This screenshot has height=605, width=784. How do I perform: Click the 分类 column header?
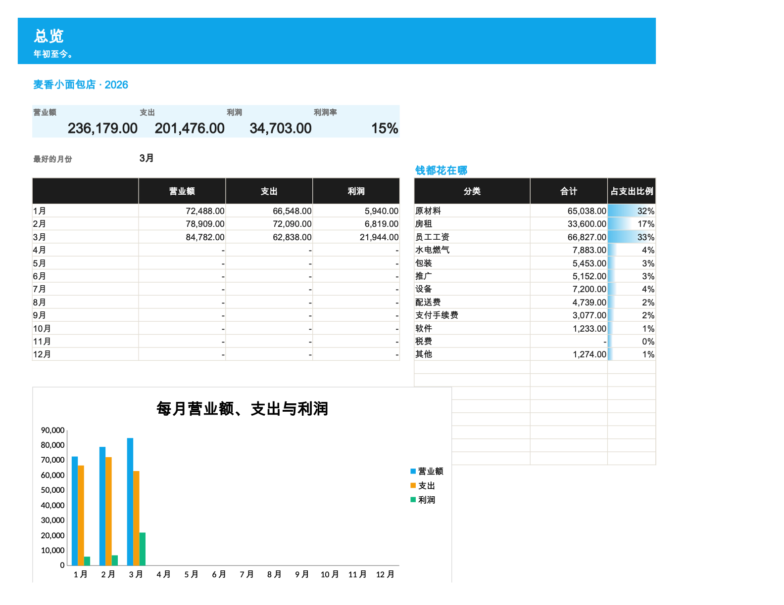(x=472, y=191)
